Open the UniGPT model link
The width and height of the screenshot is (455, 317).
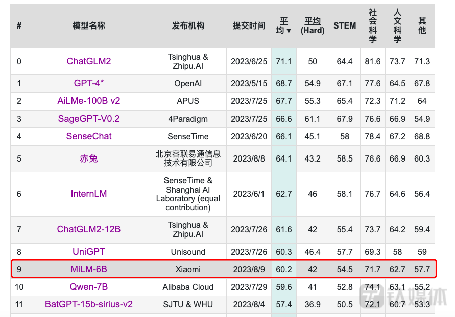[x=88, y=252]
